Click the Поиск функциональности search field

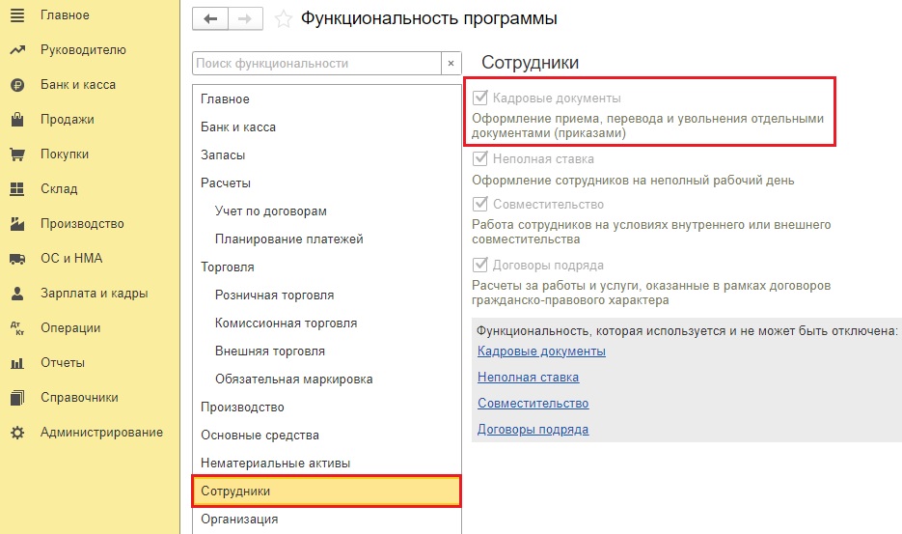pyautogui.click(x=317, y=64)
